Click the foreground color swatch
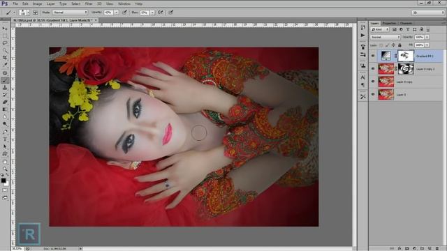Image resolution: width=447 pixels, height=251 pixels. pos(3,181)
